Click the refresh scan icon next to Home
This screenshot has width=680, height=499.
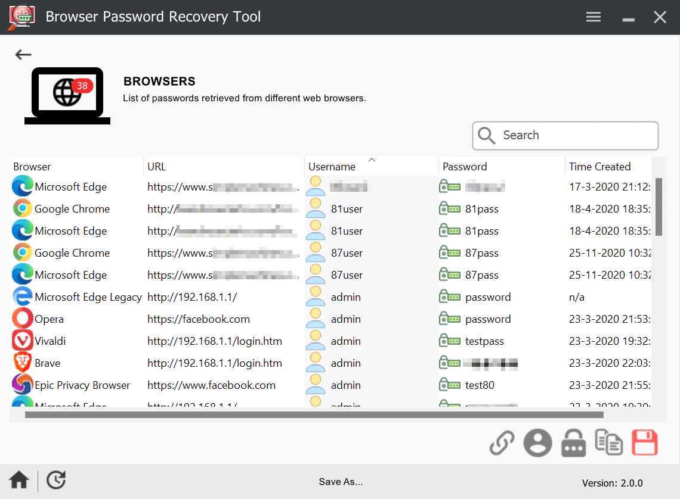pyautogui.click(x=57, y=480)
